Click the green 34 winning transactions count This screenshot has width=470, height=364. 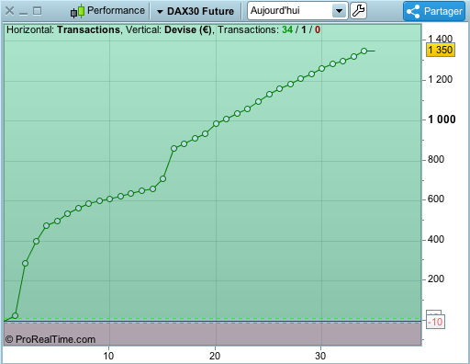(x=287, y=29)
